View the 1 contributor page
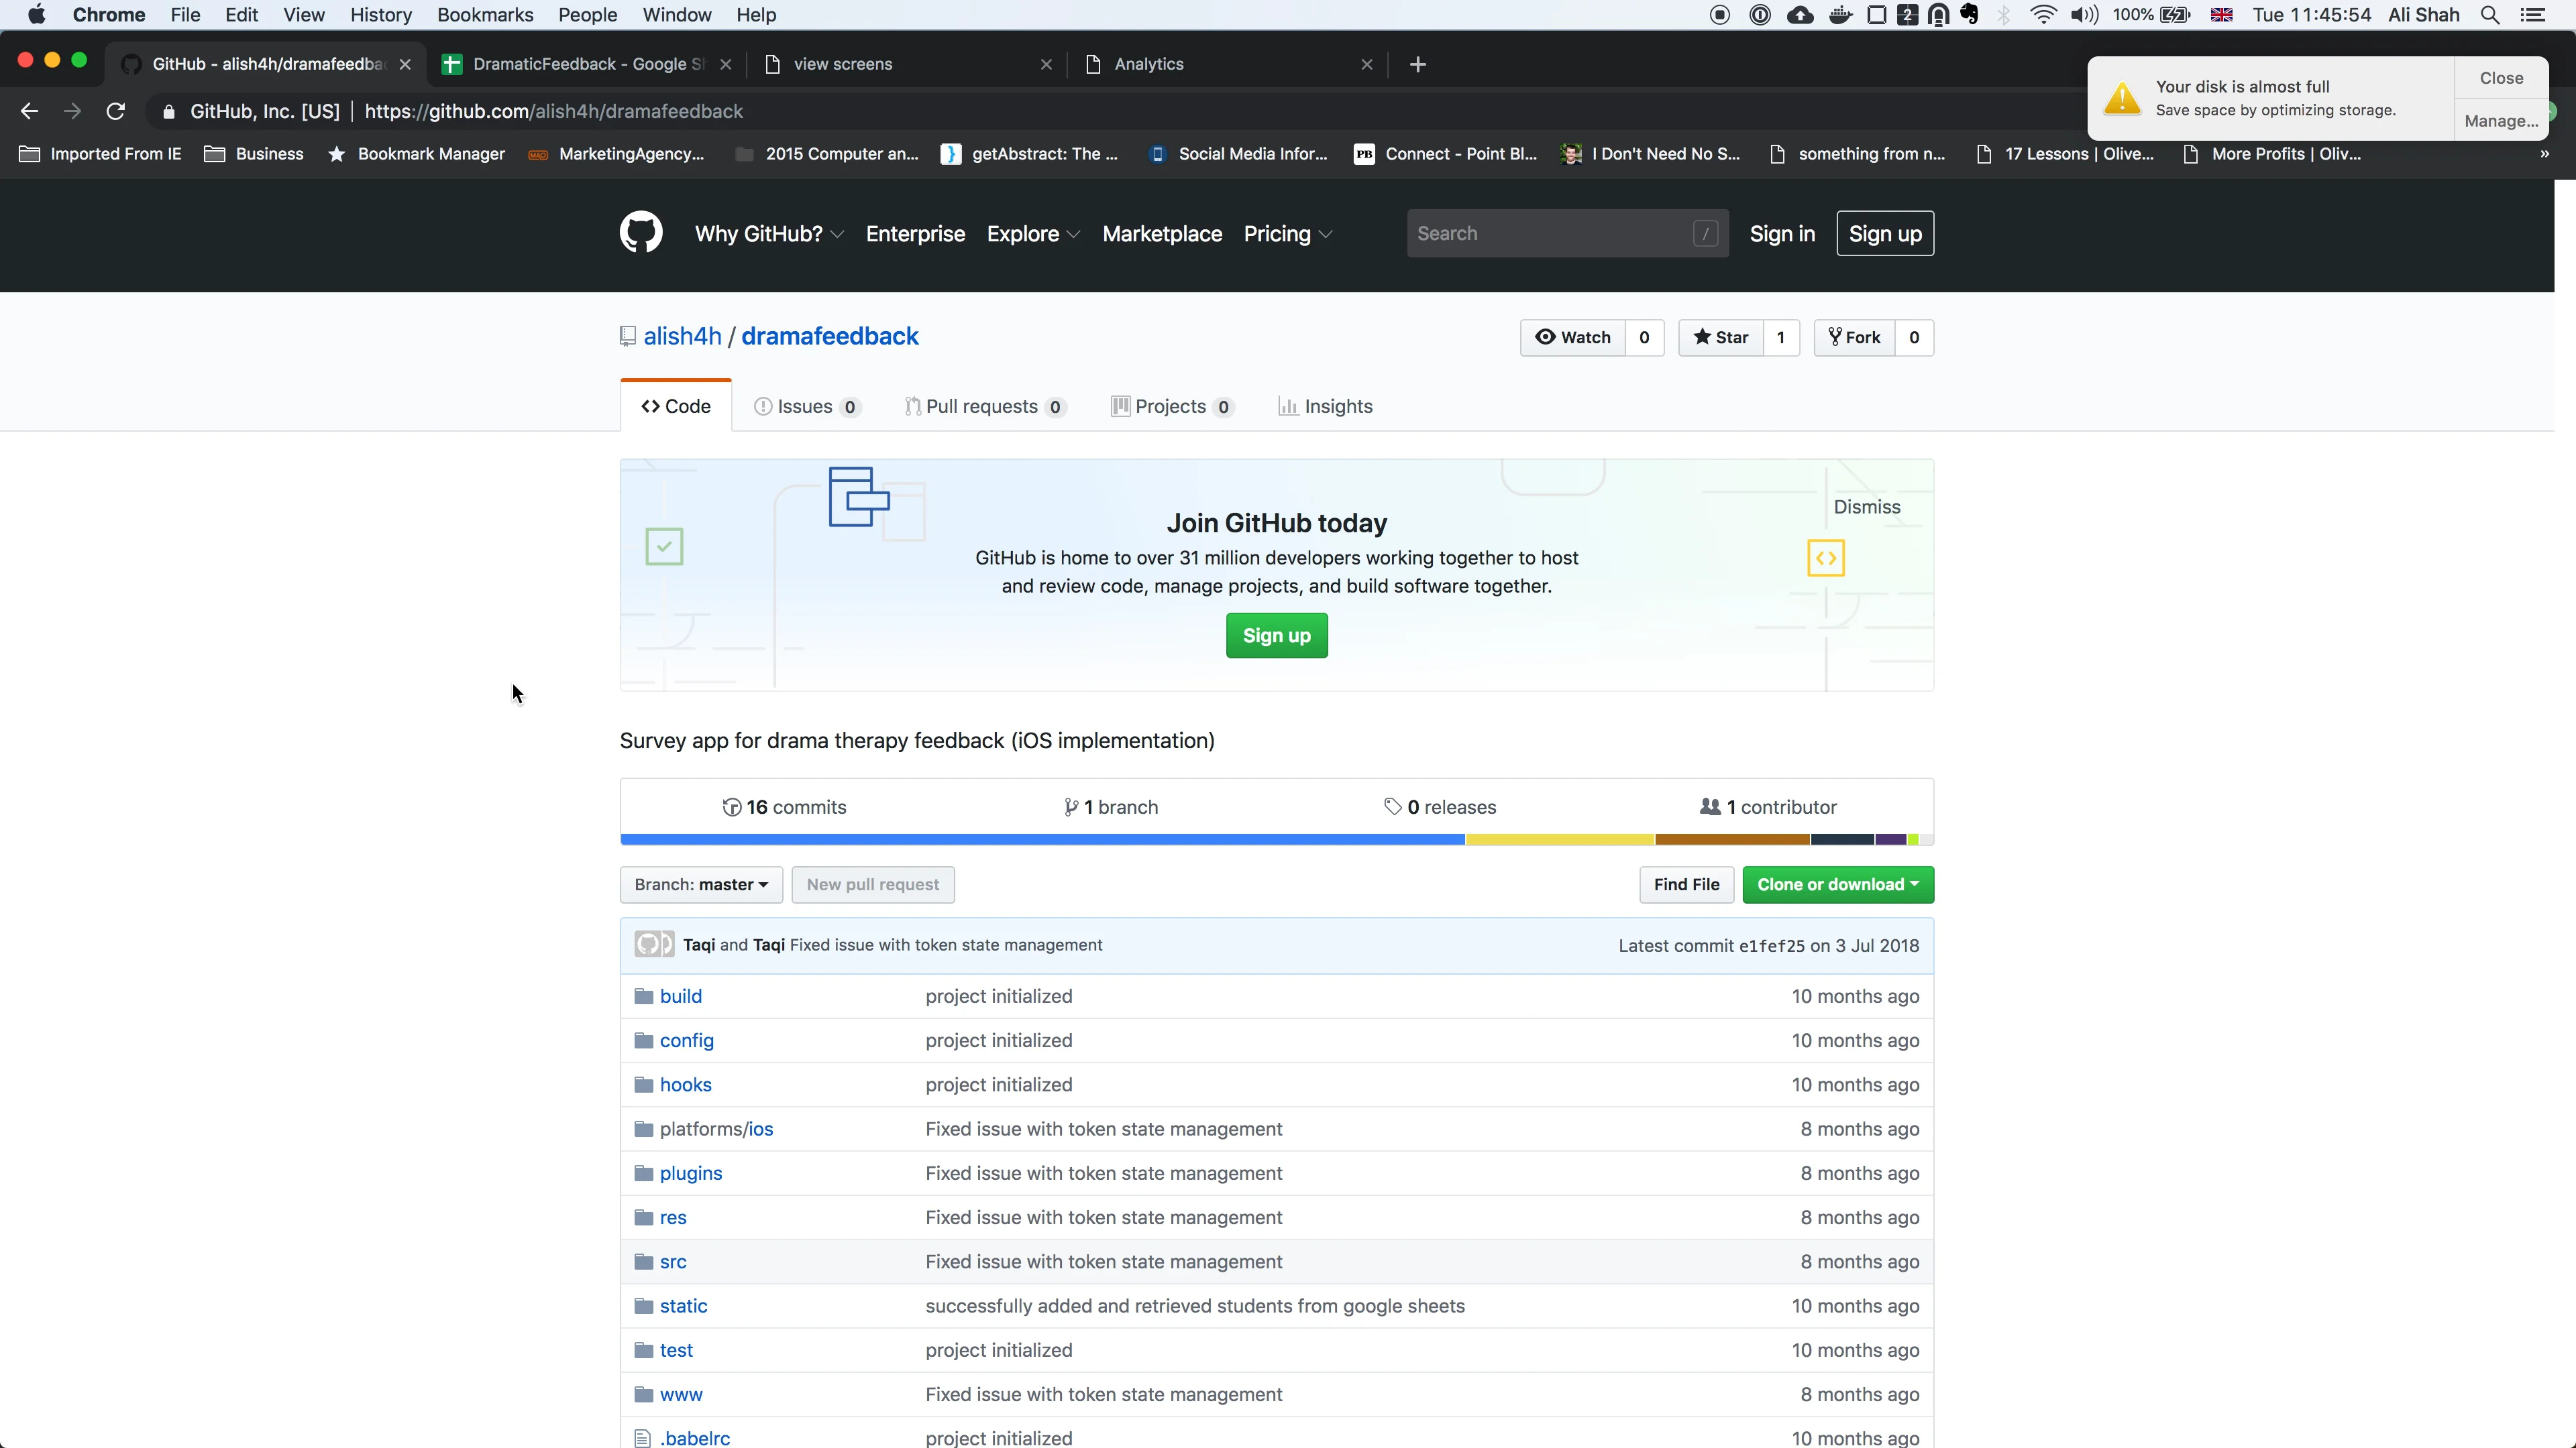2576x1448 pixels. (x=1768, y=806)
